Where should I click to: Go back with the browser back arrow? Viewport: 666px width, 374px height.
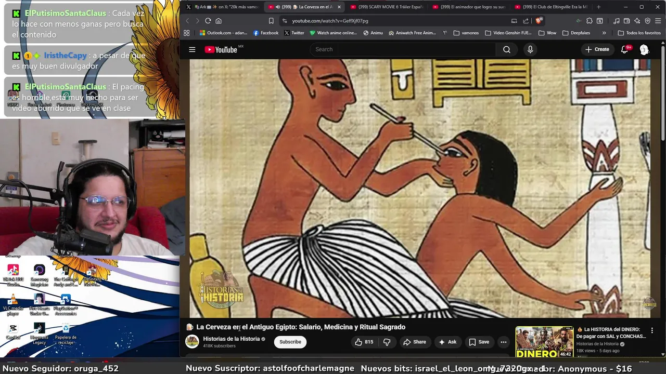point(188,21)
